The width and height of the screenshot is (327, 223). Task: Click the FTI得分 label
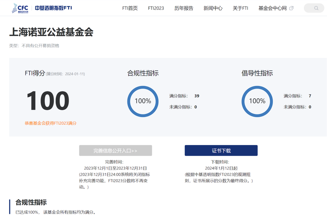[x=35, y=73]
